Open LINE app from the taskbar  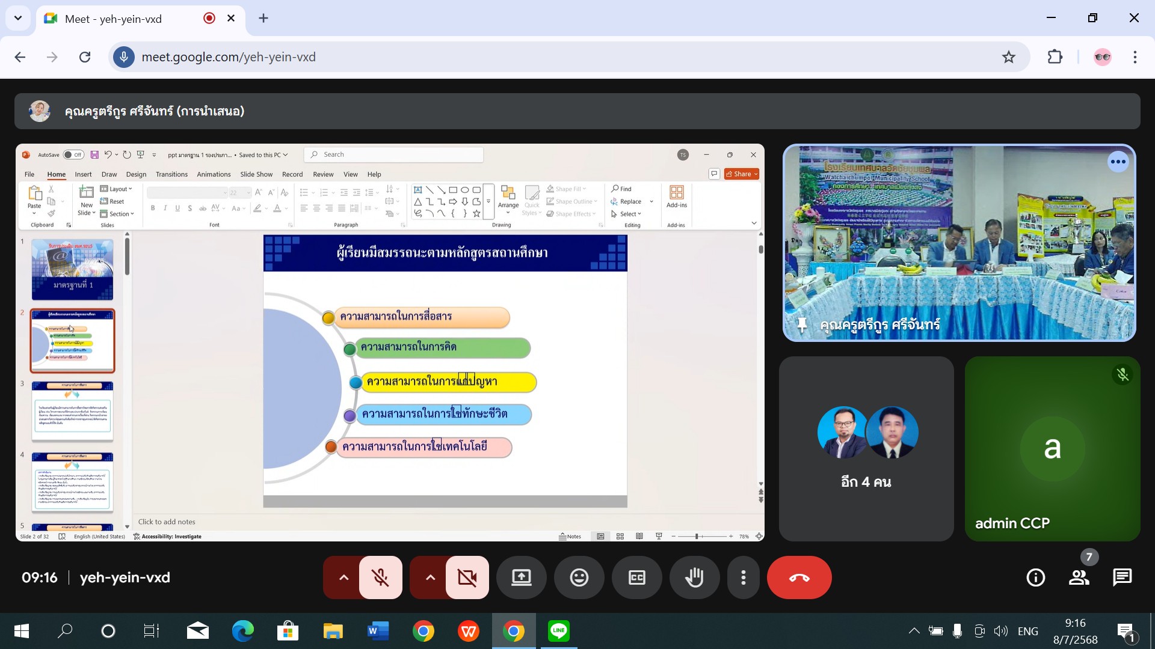pos(558,631)
